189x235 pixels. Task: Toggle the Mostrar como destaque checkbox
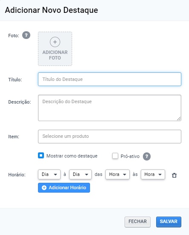coord(41,155)
